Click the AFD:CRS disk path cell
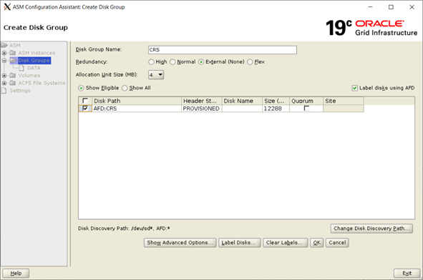 click(x=137, y=109)
